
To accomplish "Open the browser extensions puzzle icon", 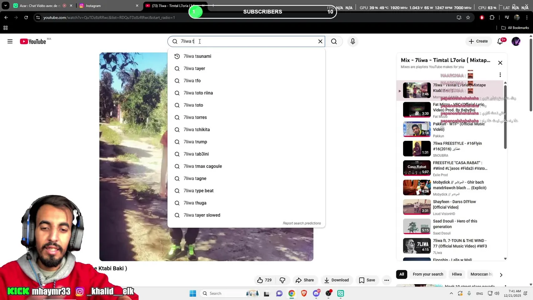I will (492, 17).
